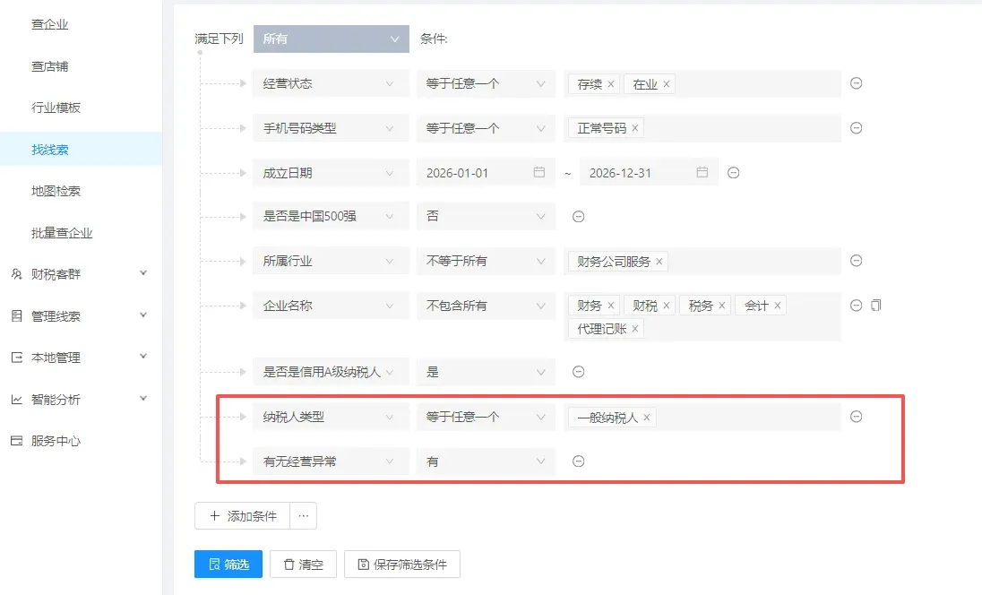
Task: Remove the 企业名称 condition row
Action: [x=857, y=305]
